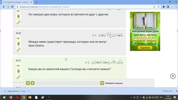The image size is (178, 100).
Task: Open the notification center
Action: 175,97
